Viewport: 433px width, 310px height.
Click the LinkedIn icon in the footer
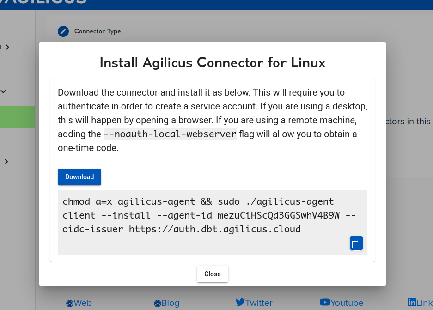coord(412,303)
